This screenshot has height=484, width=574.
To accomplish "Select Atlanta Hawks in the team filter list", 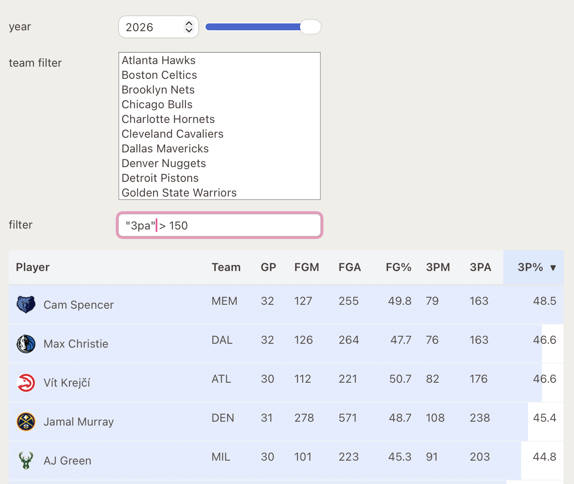I will coord(158,60).
